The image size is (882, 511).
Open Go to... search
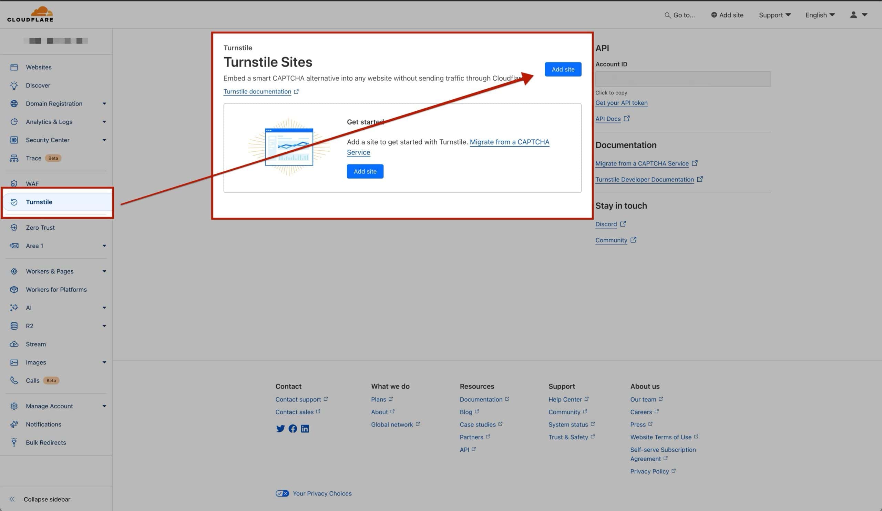click(680, 15)
